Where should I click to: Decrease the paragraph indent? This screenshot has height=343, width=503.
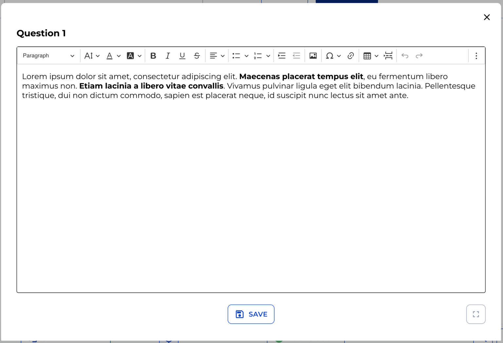(296, 56)
